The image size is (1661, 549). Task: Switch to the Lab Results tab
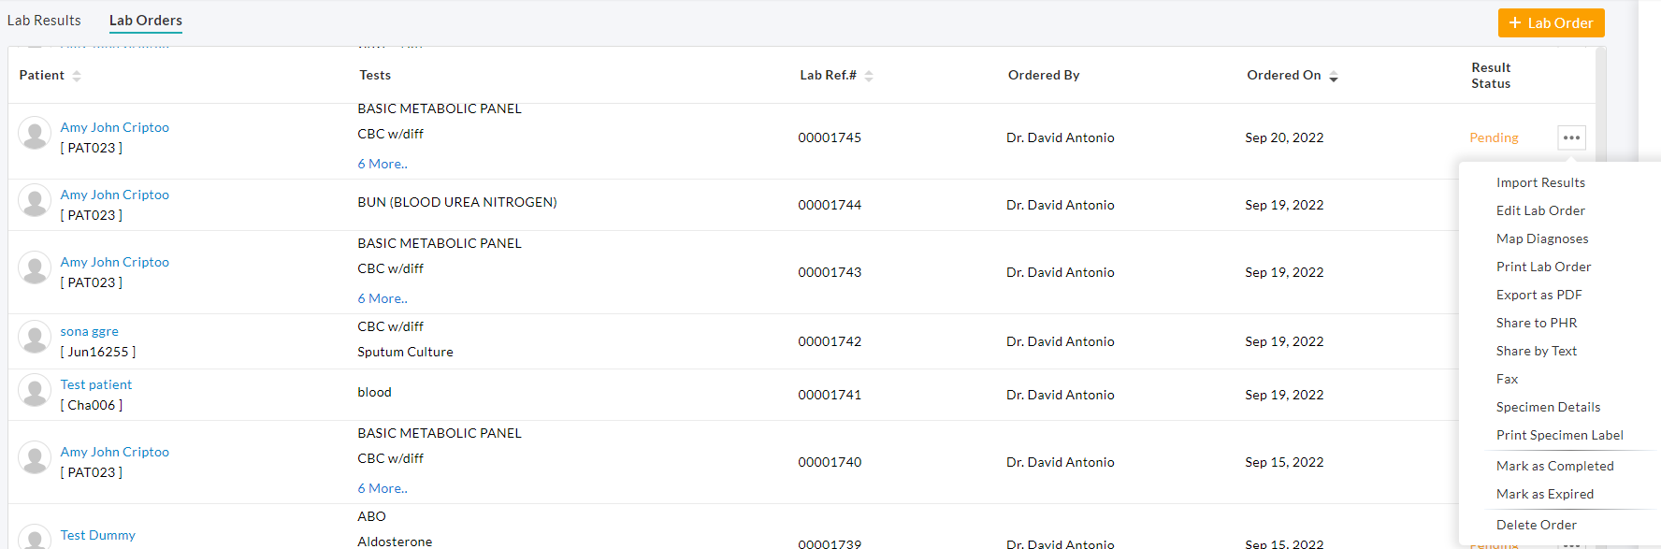point(44,21)
